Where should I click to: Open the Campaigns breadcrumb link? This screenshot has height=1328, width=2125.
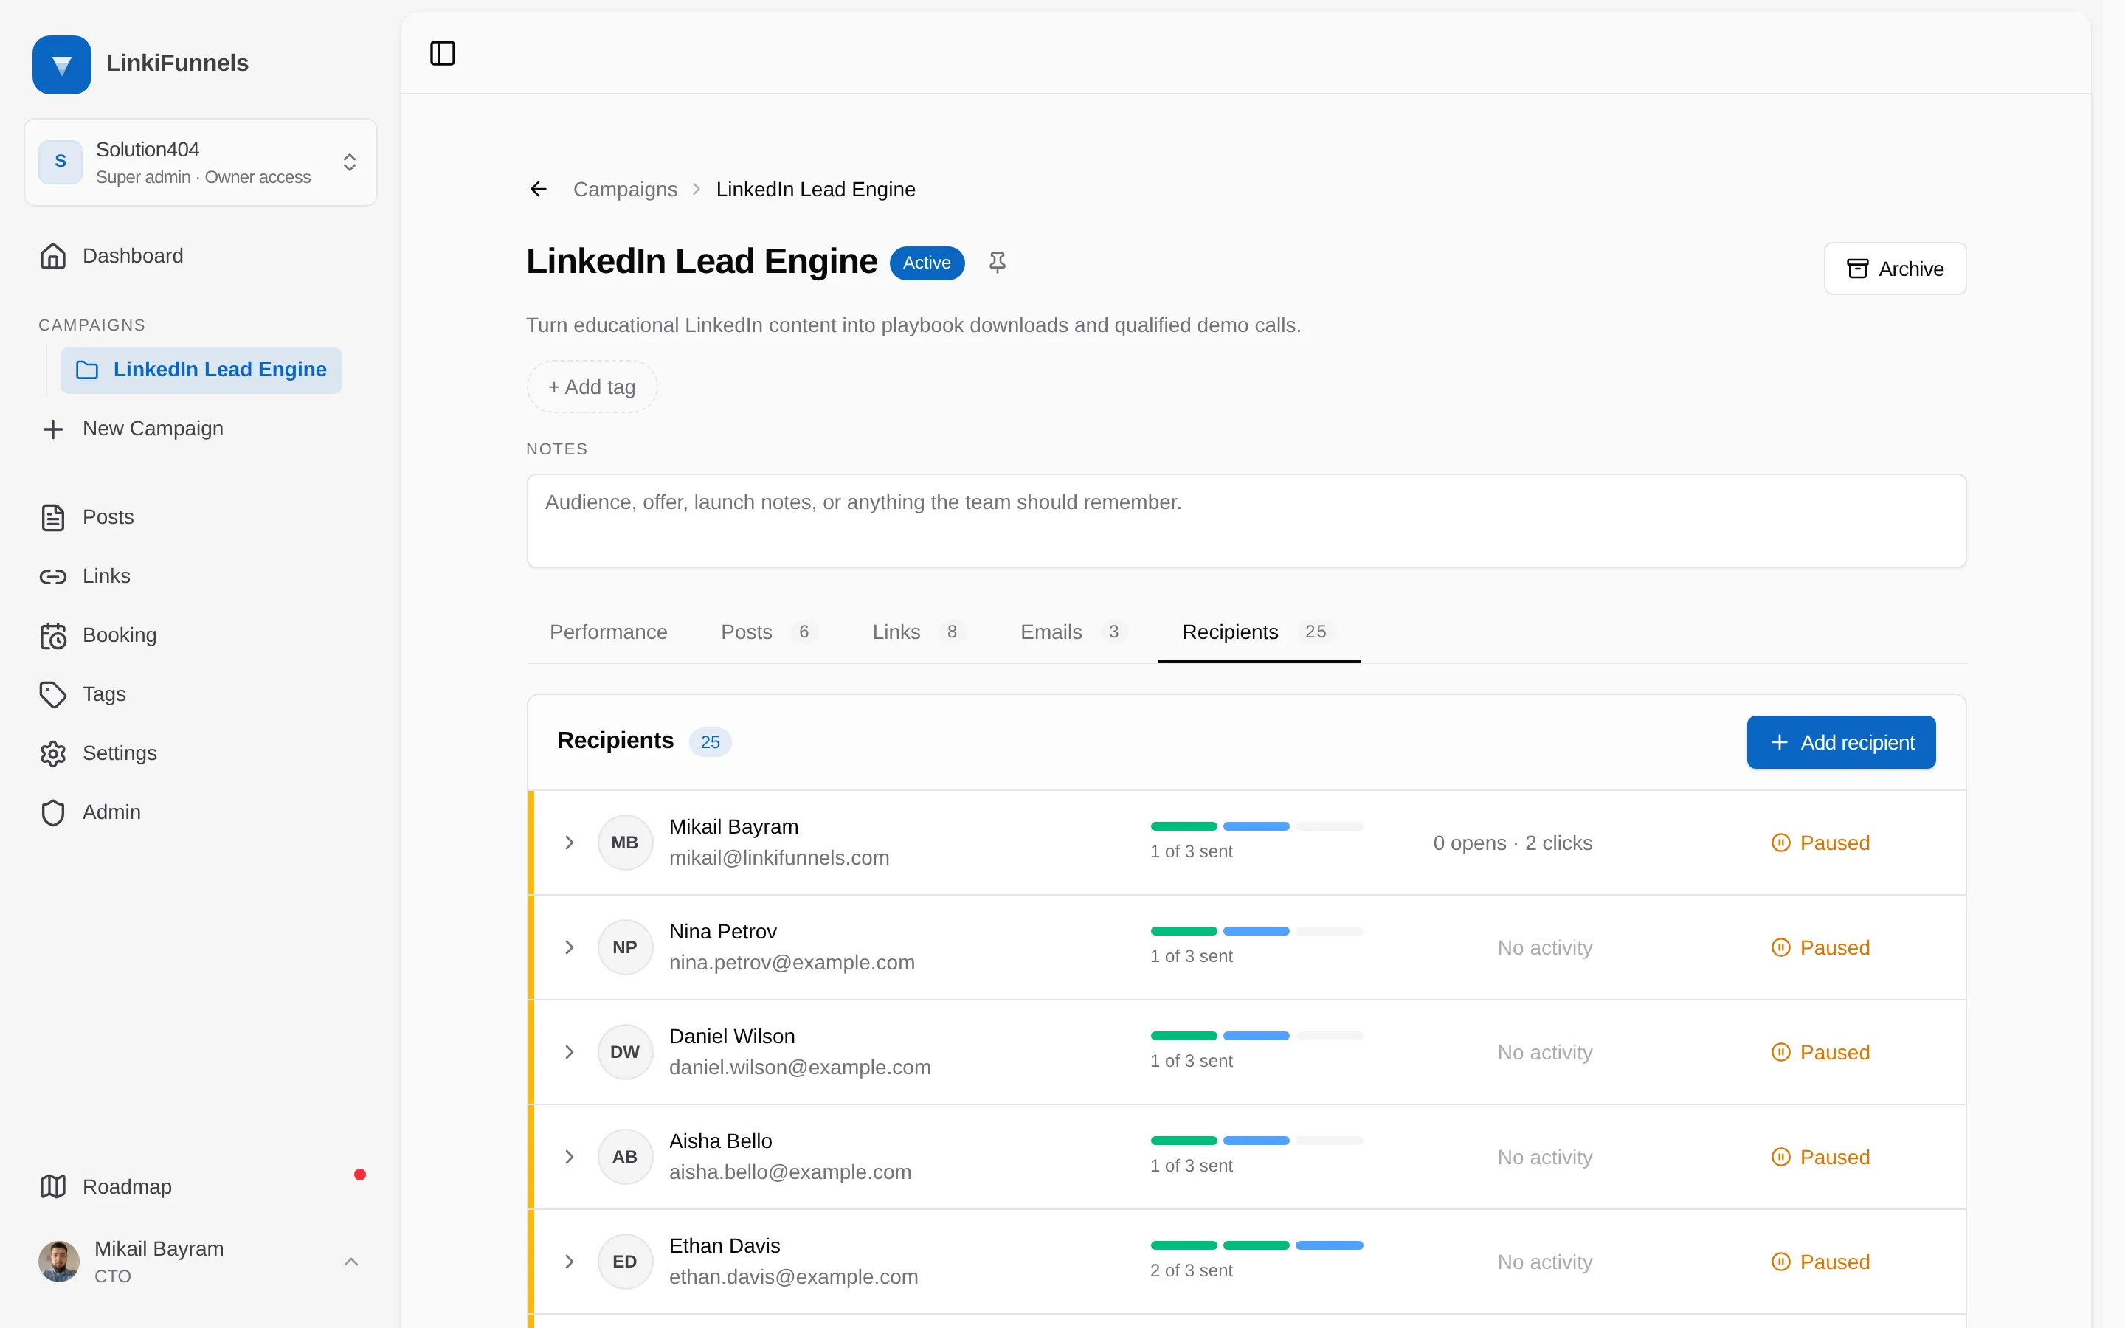tap(625, 190)
